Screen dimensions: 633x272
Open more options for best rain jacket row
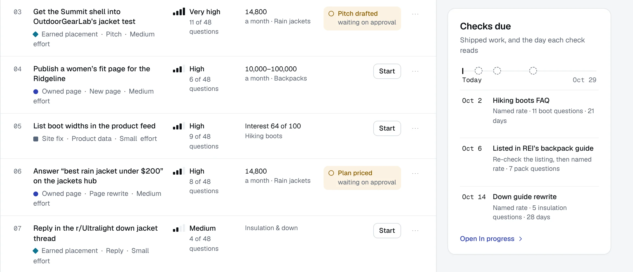click(x=415, y=173)
